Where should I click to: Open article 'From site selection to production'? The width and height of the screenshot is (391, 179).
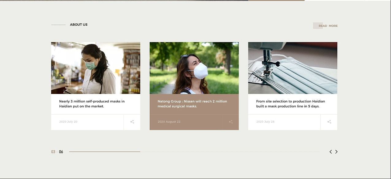[x=290, y=104]
